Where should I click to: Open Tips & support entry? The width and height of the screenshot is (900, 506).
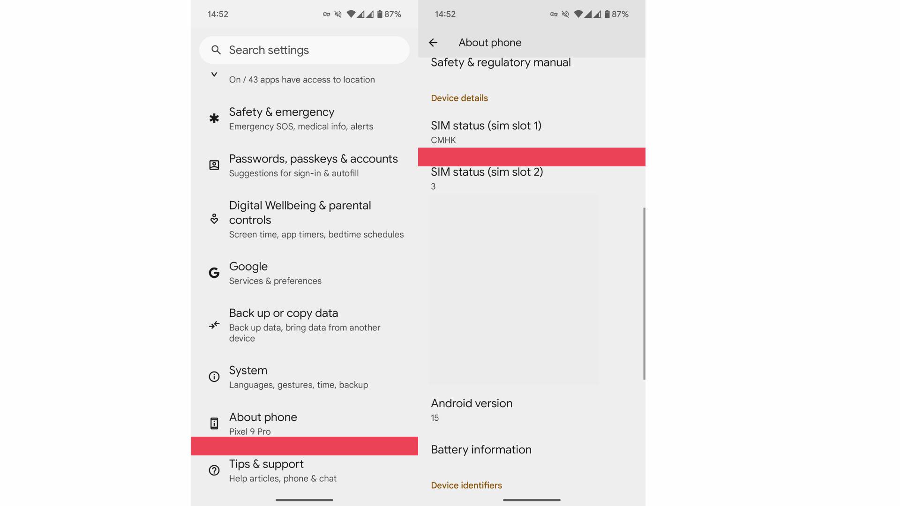coord(283,470)
